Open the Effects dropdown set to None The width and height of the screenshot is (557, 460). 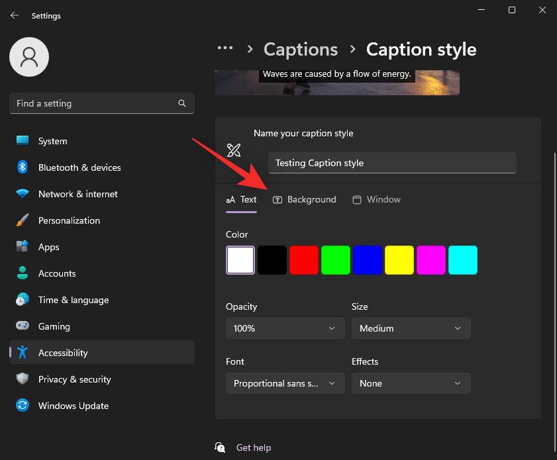[411, 383]
